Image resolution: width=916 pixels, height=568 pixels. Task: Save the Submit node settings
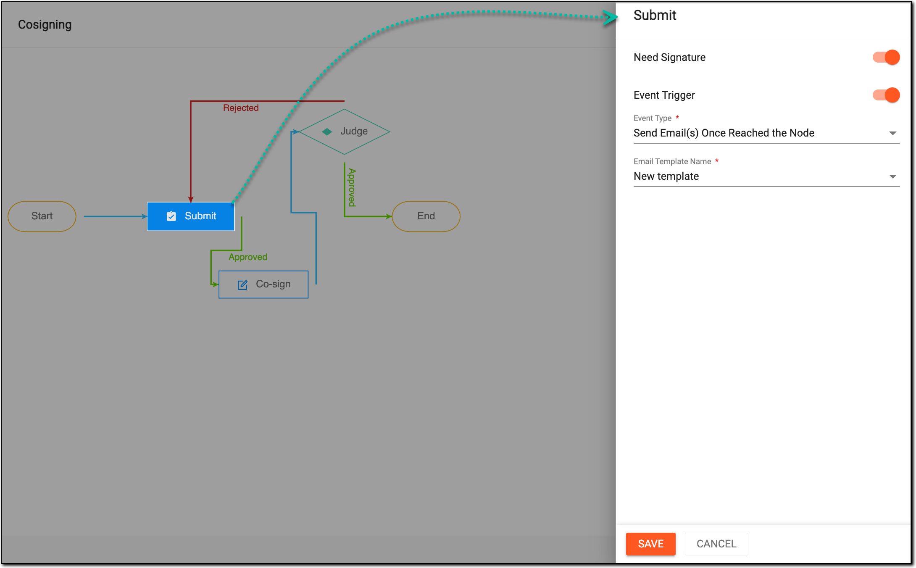click(650, 544)
